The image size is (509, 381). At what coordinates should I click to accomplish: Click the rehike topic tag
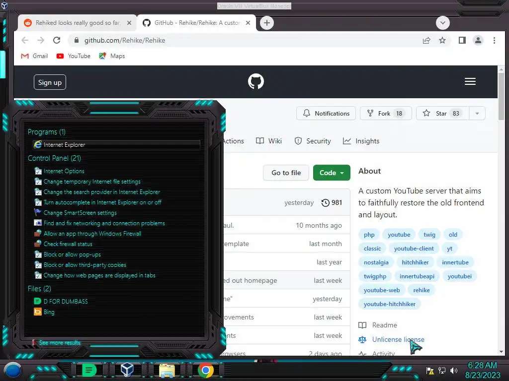[x=422, y=290]
